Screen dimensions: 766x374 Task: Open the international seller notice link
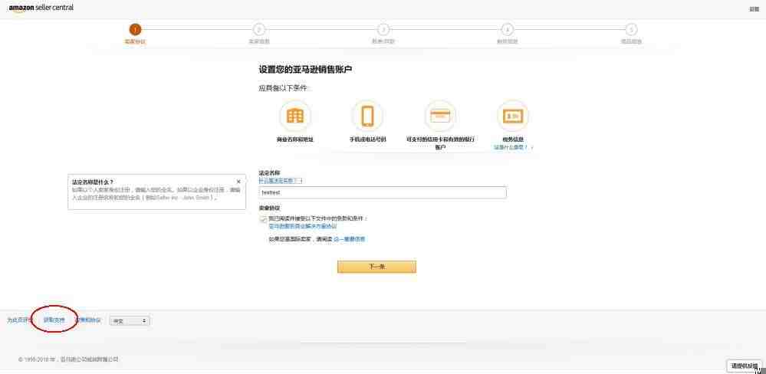(x=350, y=239)
